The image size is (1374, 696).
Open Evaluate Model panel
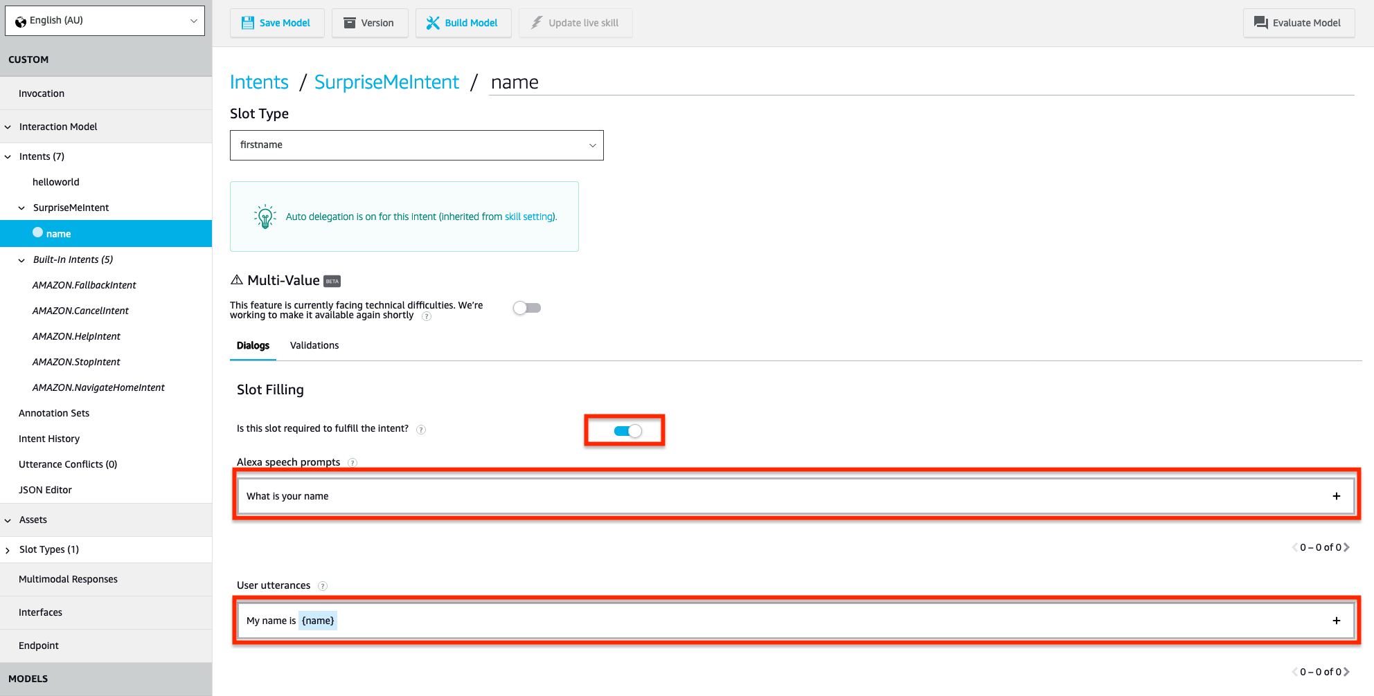(1299, 23)
